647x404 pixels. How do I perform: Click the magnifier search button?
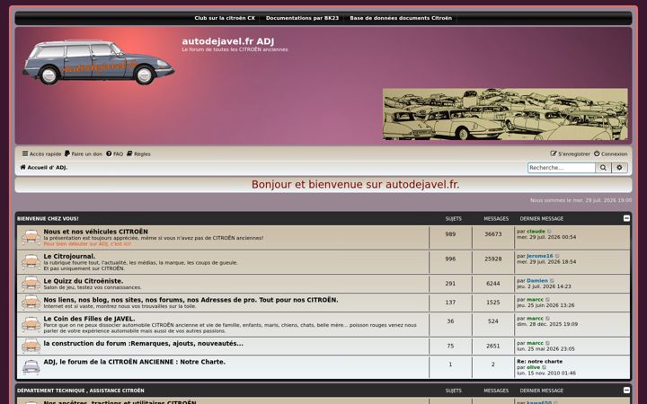click(603, 167)
